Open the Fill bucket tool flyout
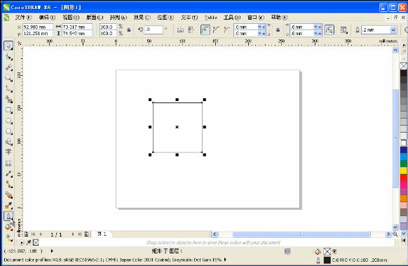Viewport: 408px width, 266px height. (x=8, y=227)
